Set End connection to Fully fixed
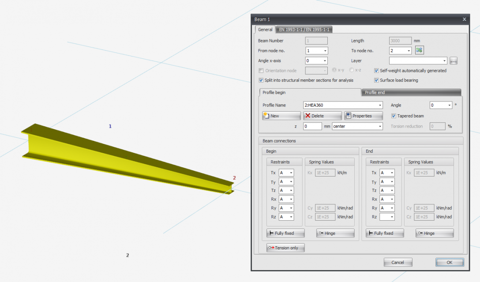Viewport: 480px width, 282px height. coord(384,233)
